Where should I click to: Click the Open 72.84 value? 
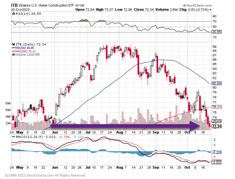(x=85, y=9)
